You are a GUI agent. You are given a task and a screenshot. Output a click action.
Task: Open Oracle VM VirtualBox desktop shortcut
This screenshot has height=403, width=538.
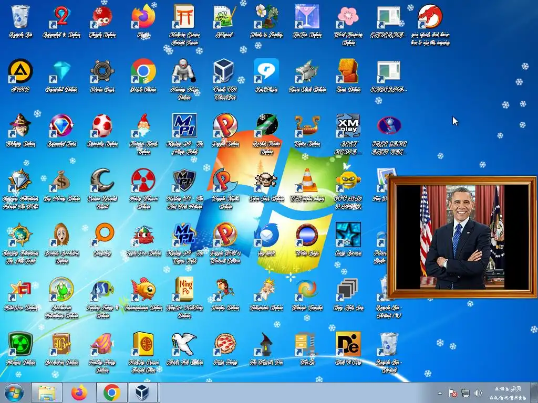click(225, 71)
